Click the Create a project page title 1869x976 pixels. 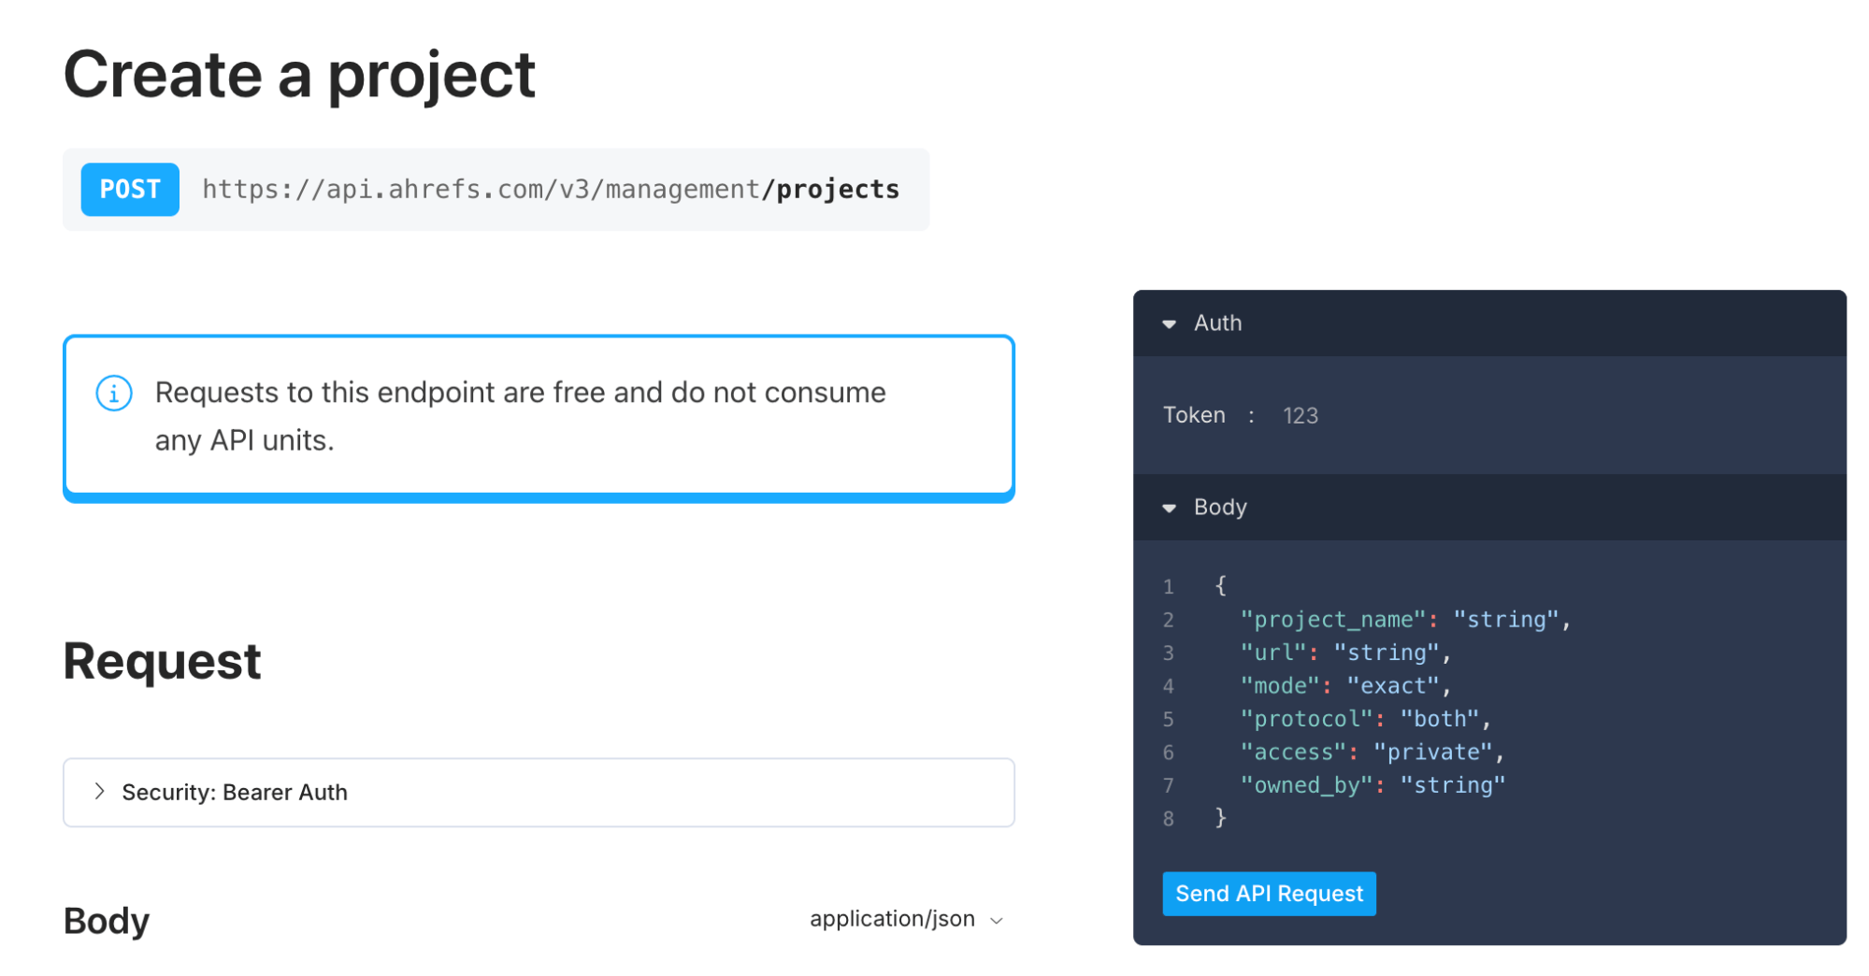pyautogui.click(x=299, y=75)
